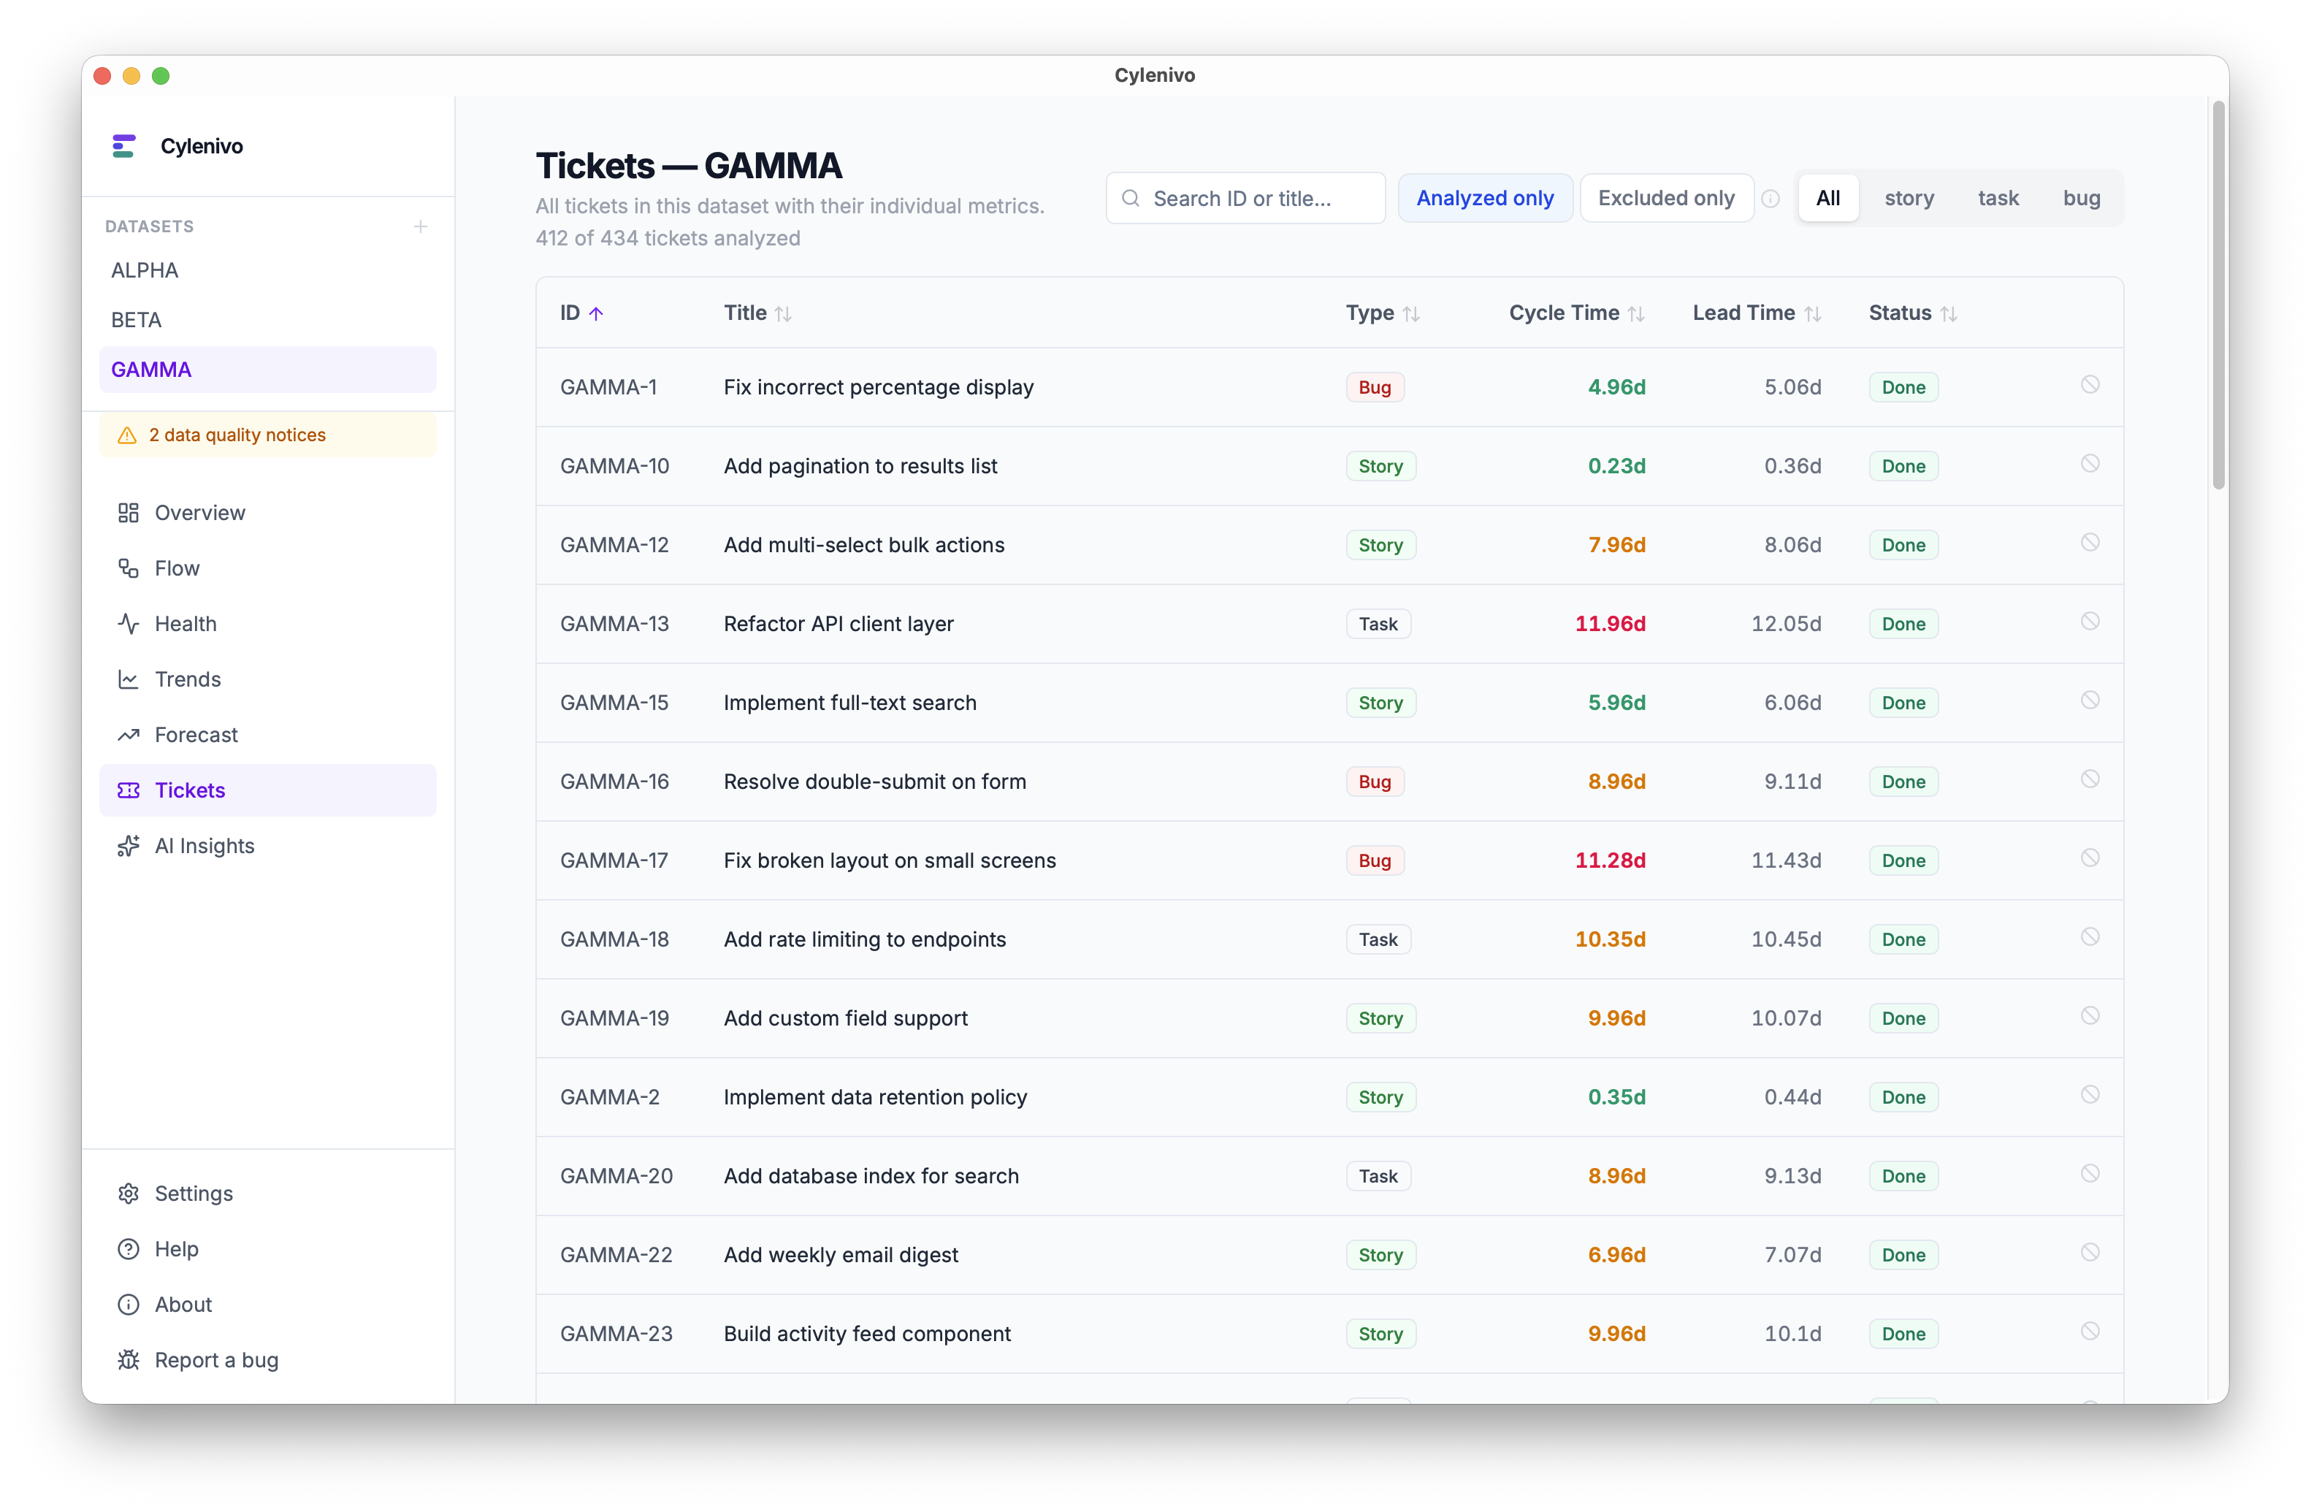Toggle the Excluded only filter
Image resolution: width=2311 pixels, height=1512 pixels.
[1665, 198]
